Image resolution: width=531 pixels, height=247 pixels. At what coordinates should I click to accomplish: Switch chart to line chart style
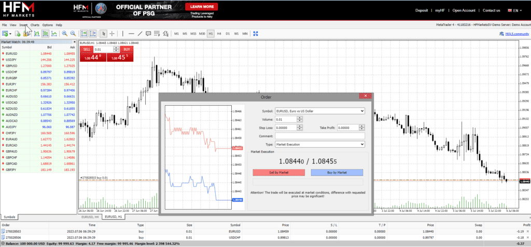pyautogui.click(x=54, y=34)
